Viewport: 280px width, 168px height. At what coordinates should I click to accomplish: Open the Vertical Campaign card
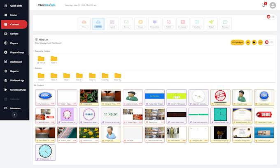point(45,116)
